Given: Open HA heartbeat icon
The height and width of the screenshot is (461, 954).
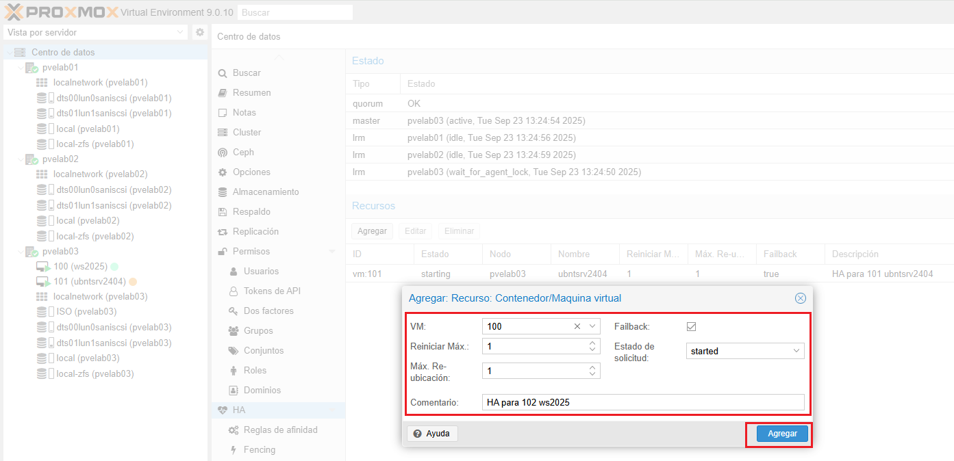Looking at the screenshot, I should [222, 410].
